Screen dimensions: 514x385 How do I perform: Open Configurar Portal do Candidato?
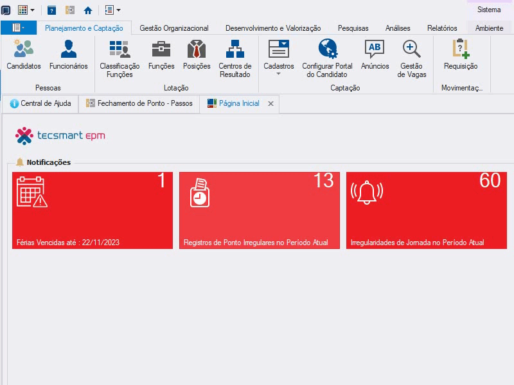point(327,59)
